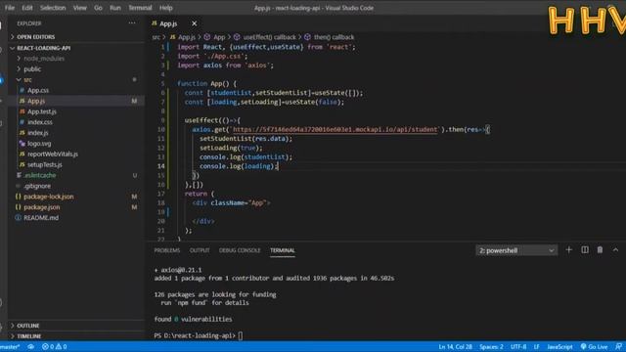Open the Selection menu
Screen dimensions: 626x352
(x=53, y=8)
